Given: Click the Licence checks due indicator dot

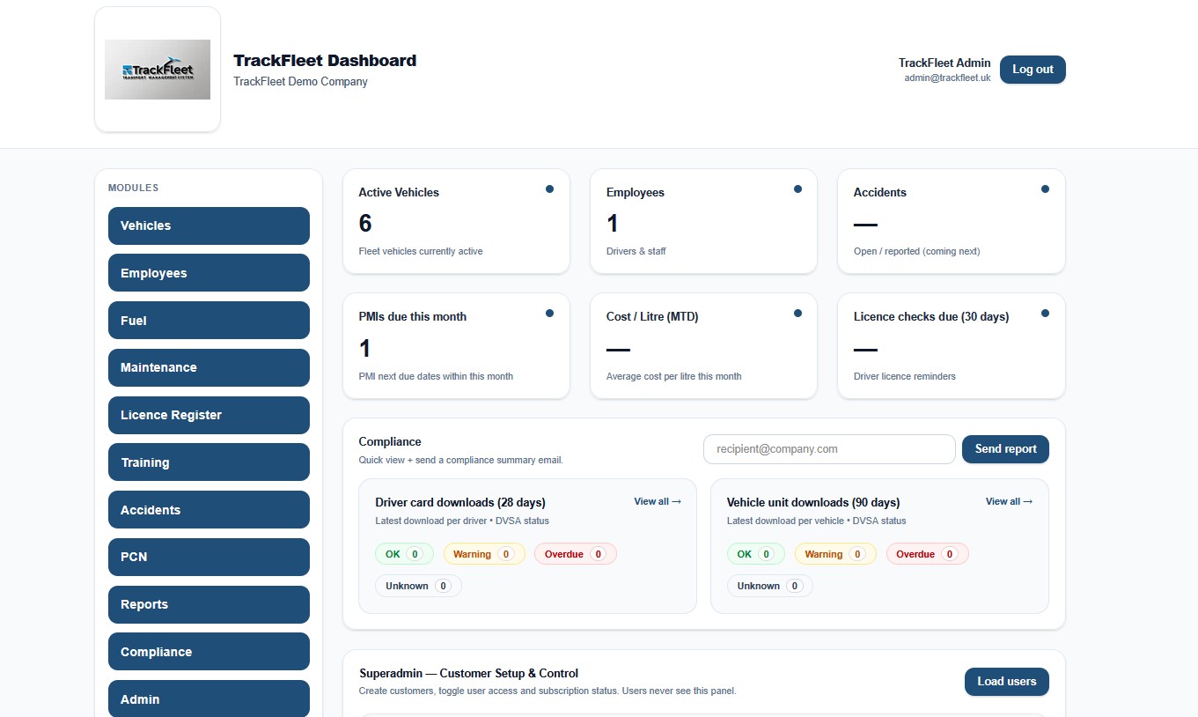Looking at the screenshot, I should pos(1045,313).
